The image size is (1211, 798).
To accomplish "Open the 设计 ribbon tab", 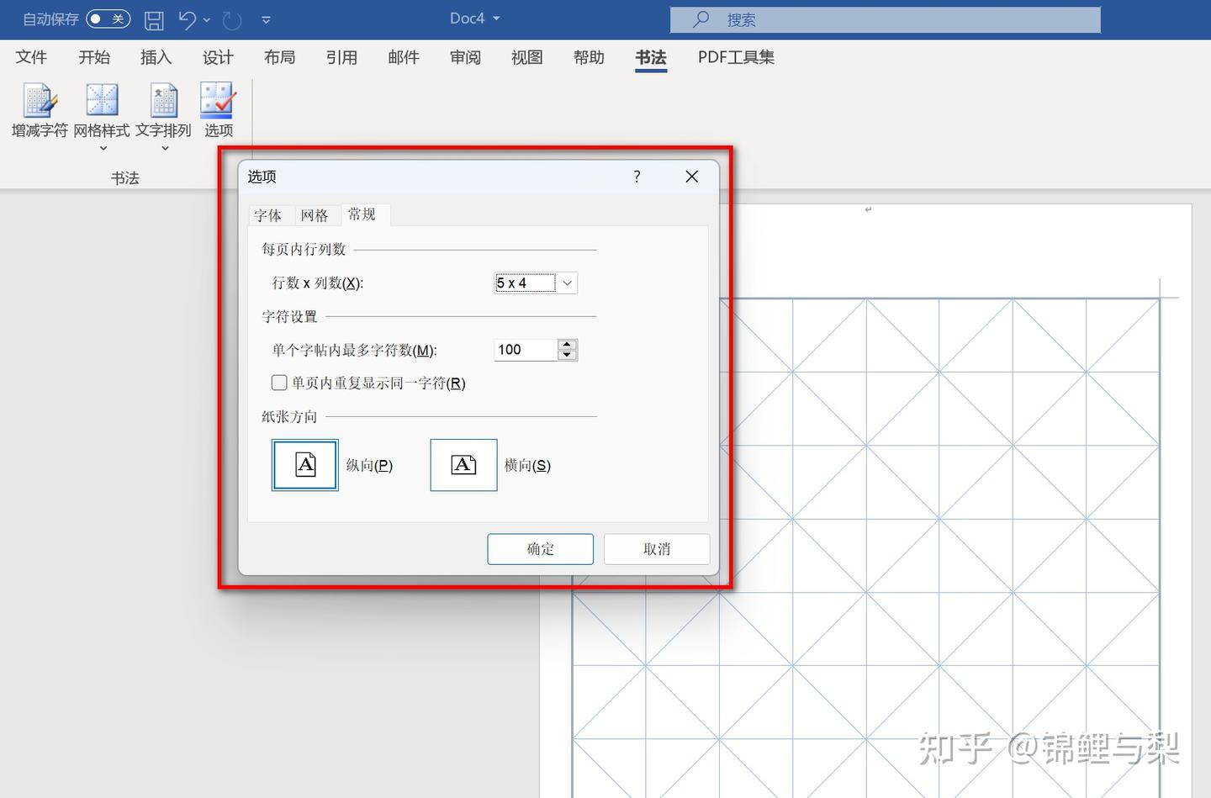I will point(218,57).
